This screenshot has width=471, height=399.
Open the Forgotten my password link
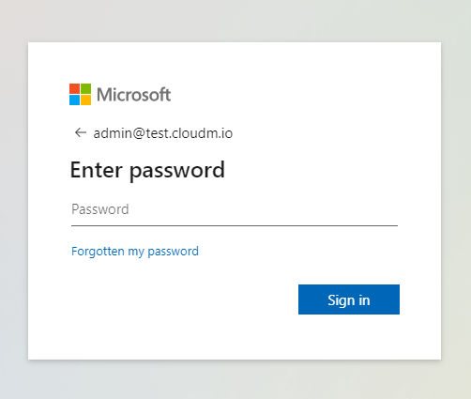(x=135, y=252)
